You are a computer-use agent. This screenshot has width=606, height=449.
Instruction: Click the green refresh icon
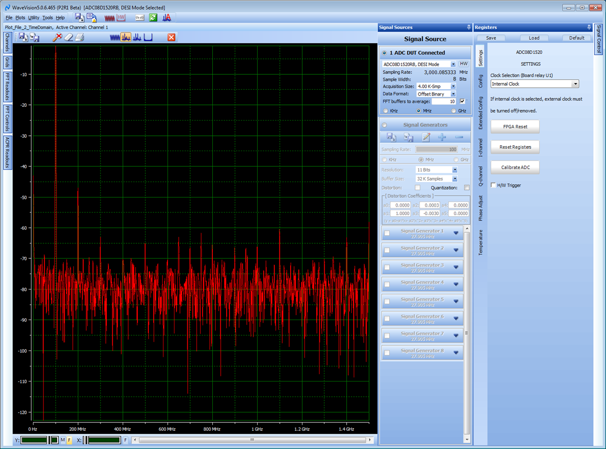(x=153, y=17)
